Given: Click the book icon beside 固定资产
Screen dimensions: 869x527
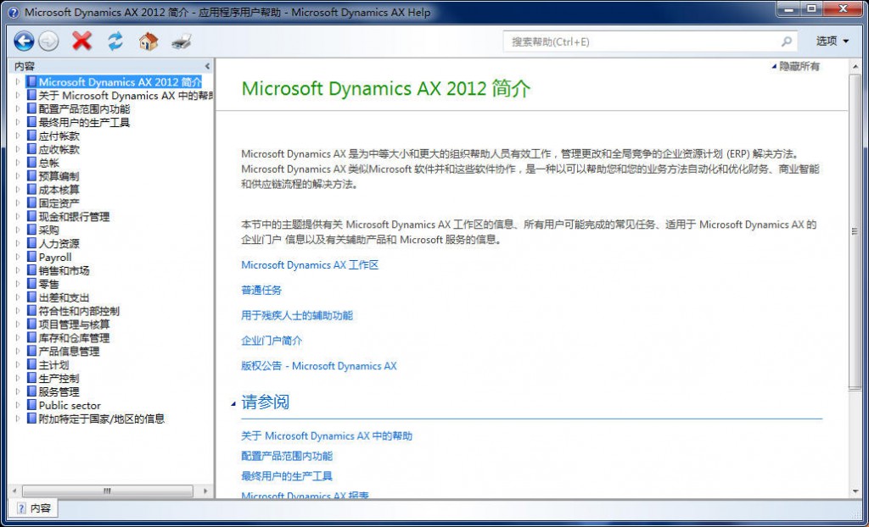Looking at the screenshot, I should point(31,203).
